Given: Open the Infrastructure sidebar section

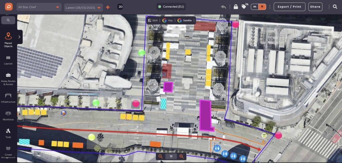Looking at the screenshot, I should [x=8, y=98].
